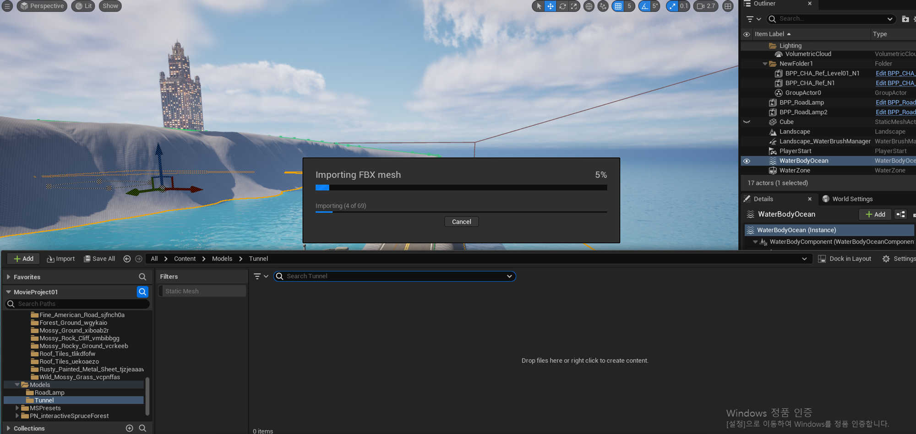Click the Importing 4 of 69 progress bar
This screenshot has width=916, height=434.
pos(461,212)
